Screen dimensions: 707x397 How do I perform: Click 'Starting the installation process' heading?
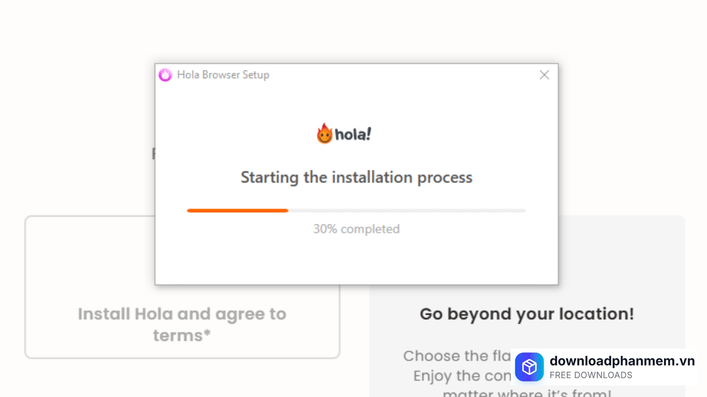356,178
